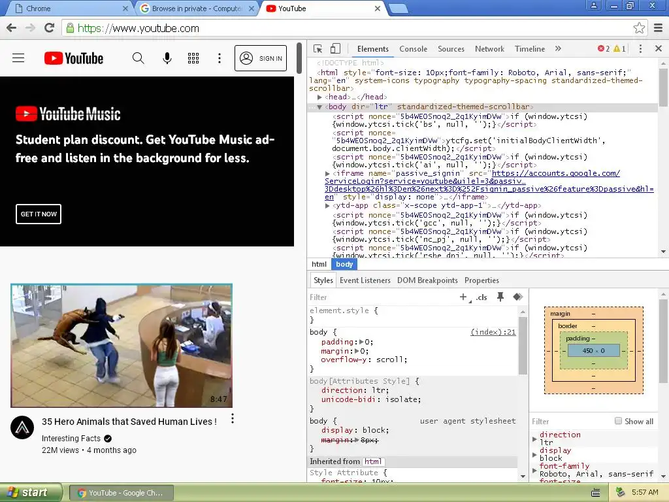This screenshot has height=502, width=669.
Task: Expand the passive_signin iframe node
Action: 327,174
